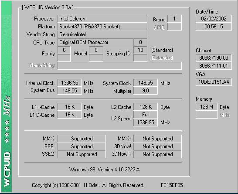Click the date field 02/02/2002

tap(214, 19)
